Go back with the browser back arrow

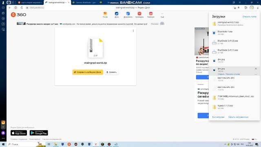10,8
